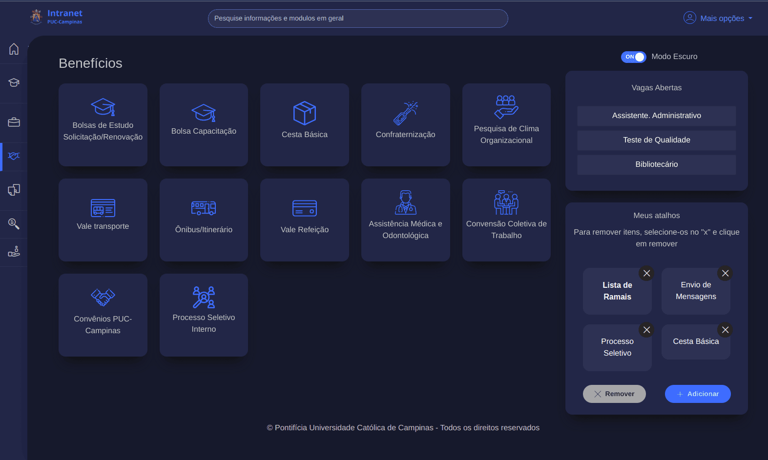This screenshot has height=460, width=768.
Task: Select the x on Processo Seletivo shortcut
Action: coord(646,330)
